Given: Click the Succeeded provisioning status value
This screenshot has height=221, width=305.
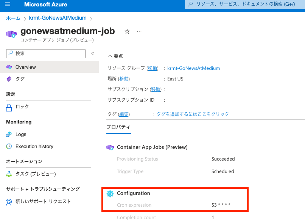Looking at the screenshot, I should click(x=223, y=159).
